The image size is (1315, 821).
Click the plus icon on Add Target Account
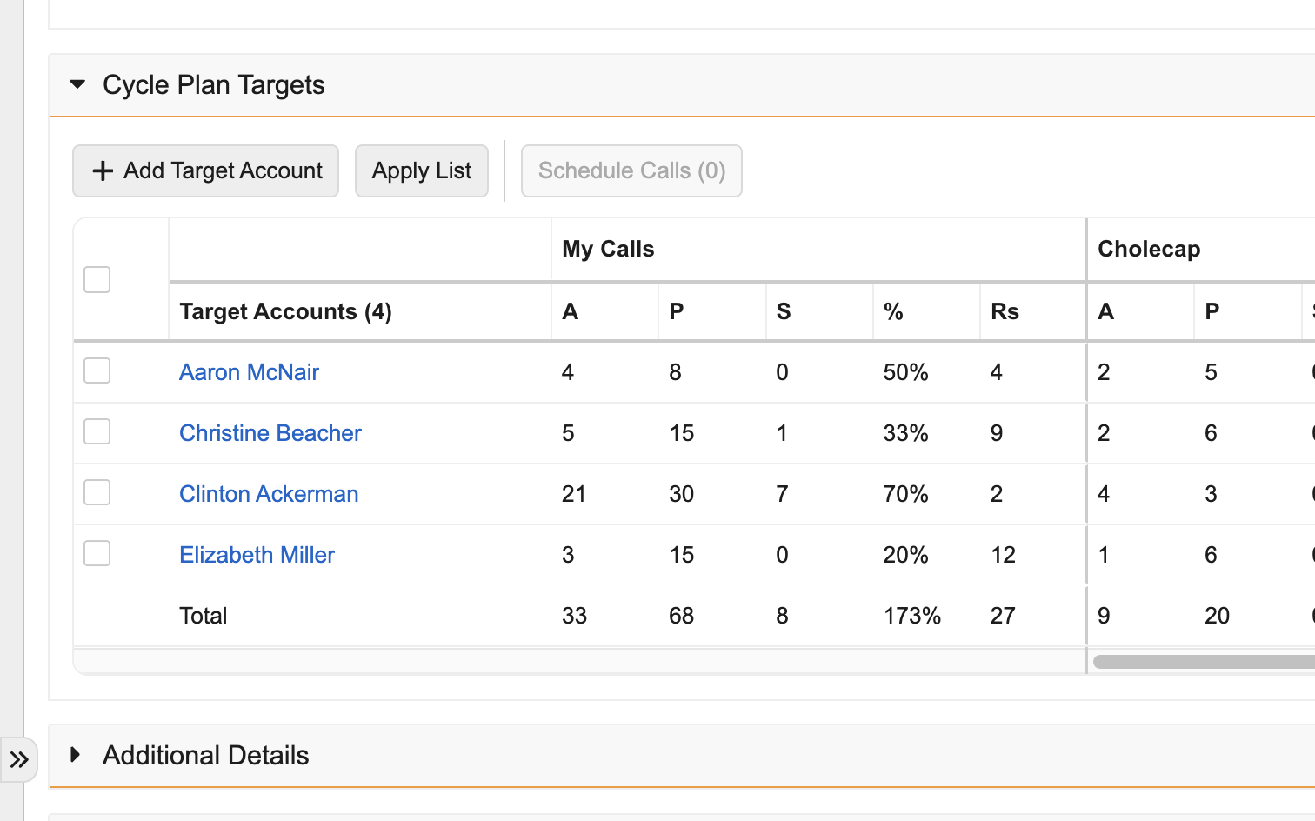[x=103, y=170]
